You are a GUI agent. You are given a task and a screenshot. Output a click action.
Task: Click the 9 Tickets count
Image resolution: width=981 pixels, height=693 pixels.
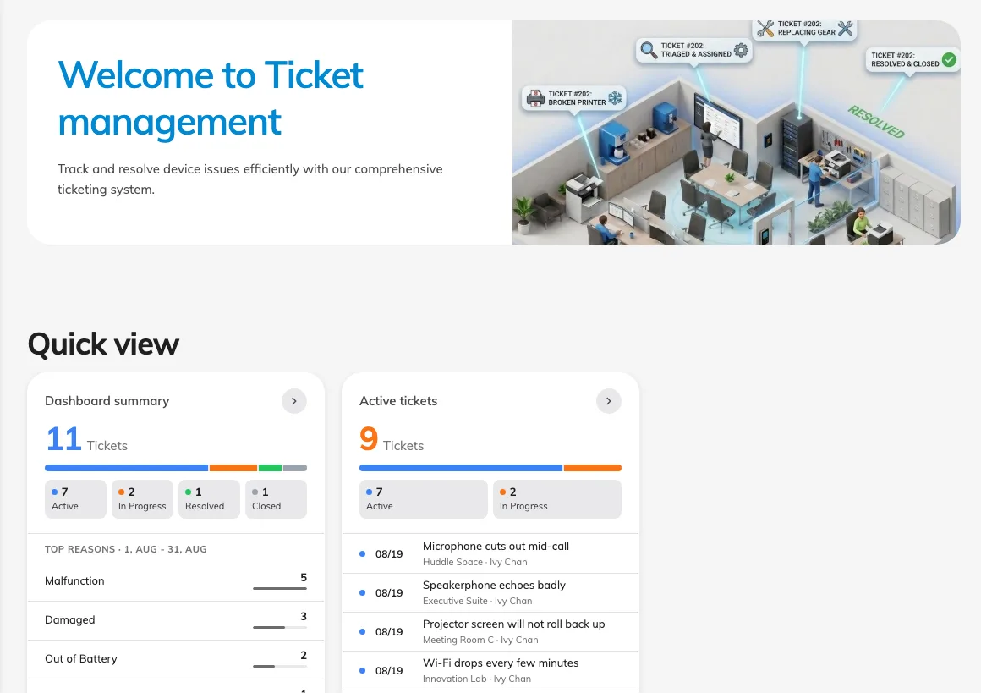[392, 439]
